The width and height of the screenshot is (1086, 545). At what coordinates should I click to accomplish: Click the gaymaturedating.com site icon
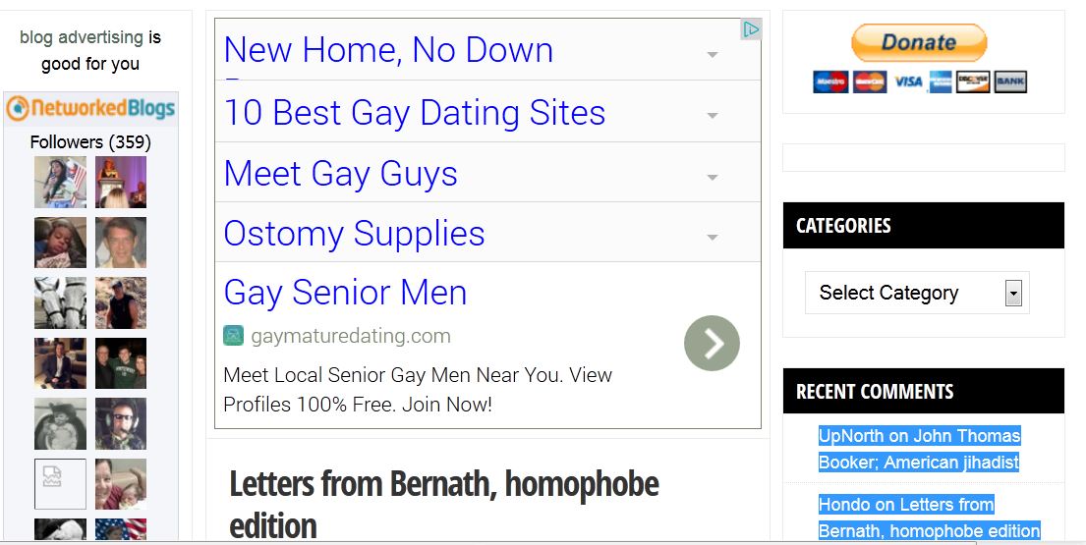point(233,336)
